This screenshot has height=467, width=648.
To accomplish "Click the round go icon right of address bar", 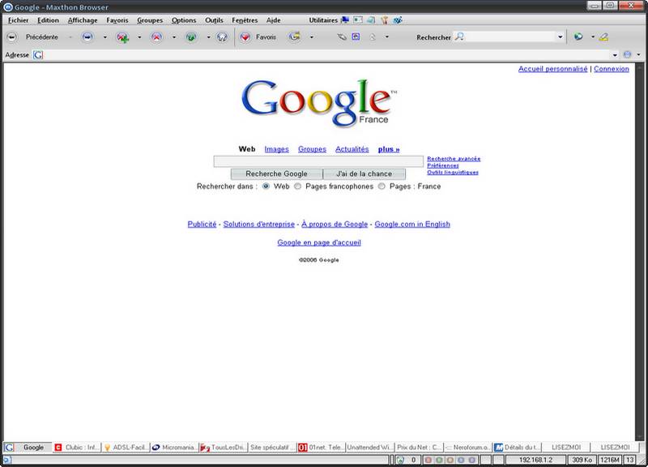I will (627, 54).
